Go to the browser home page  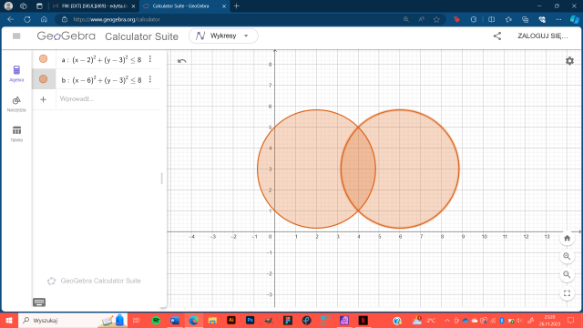pos(44,19)
